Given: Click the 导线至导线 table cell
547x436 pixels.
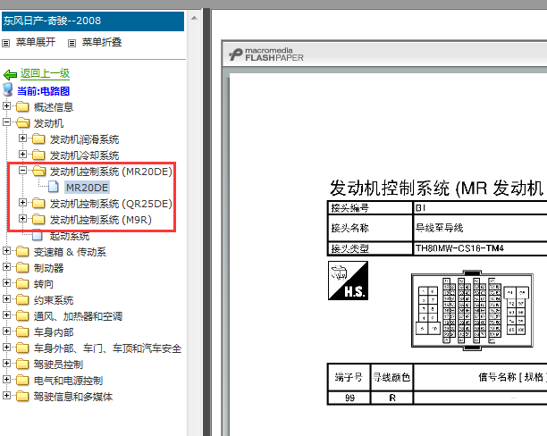Looking at the screenshot, I should pos(480,228).
